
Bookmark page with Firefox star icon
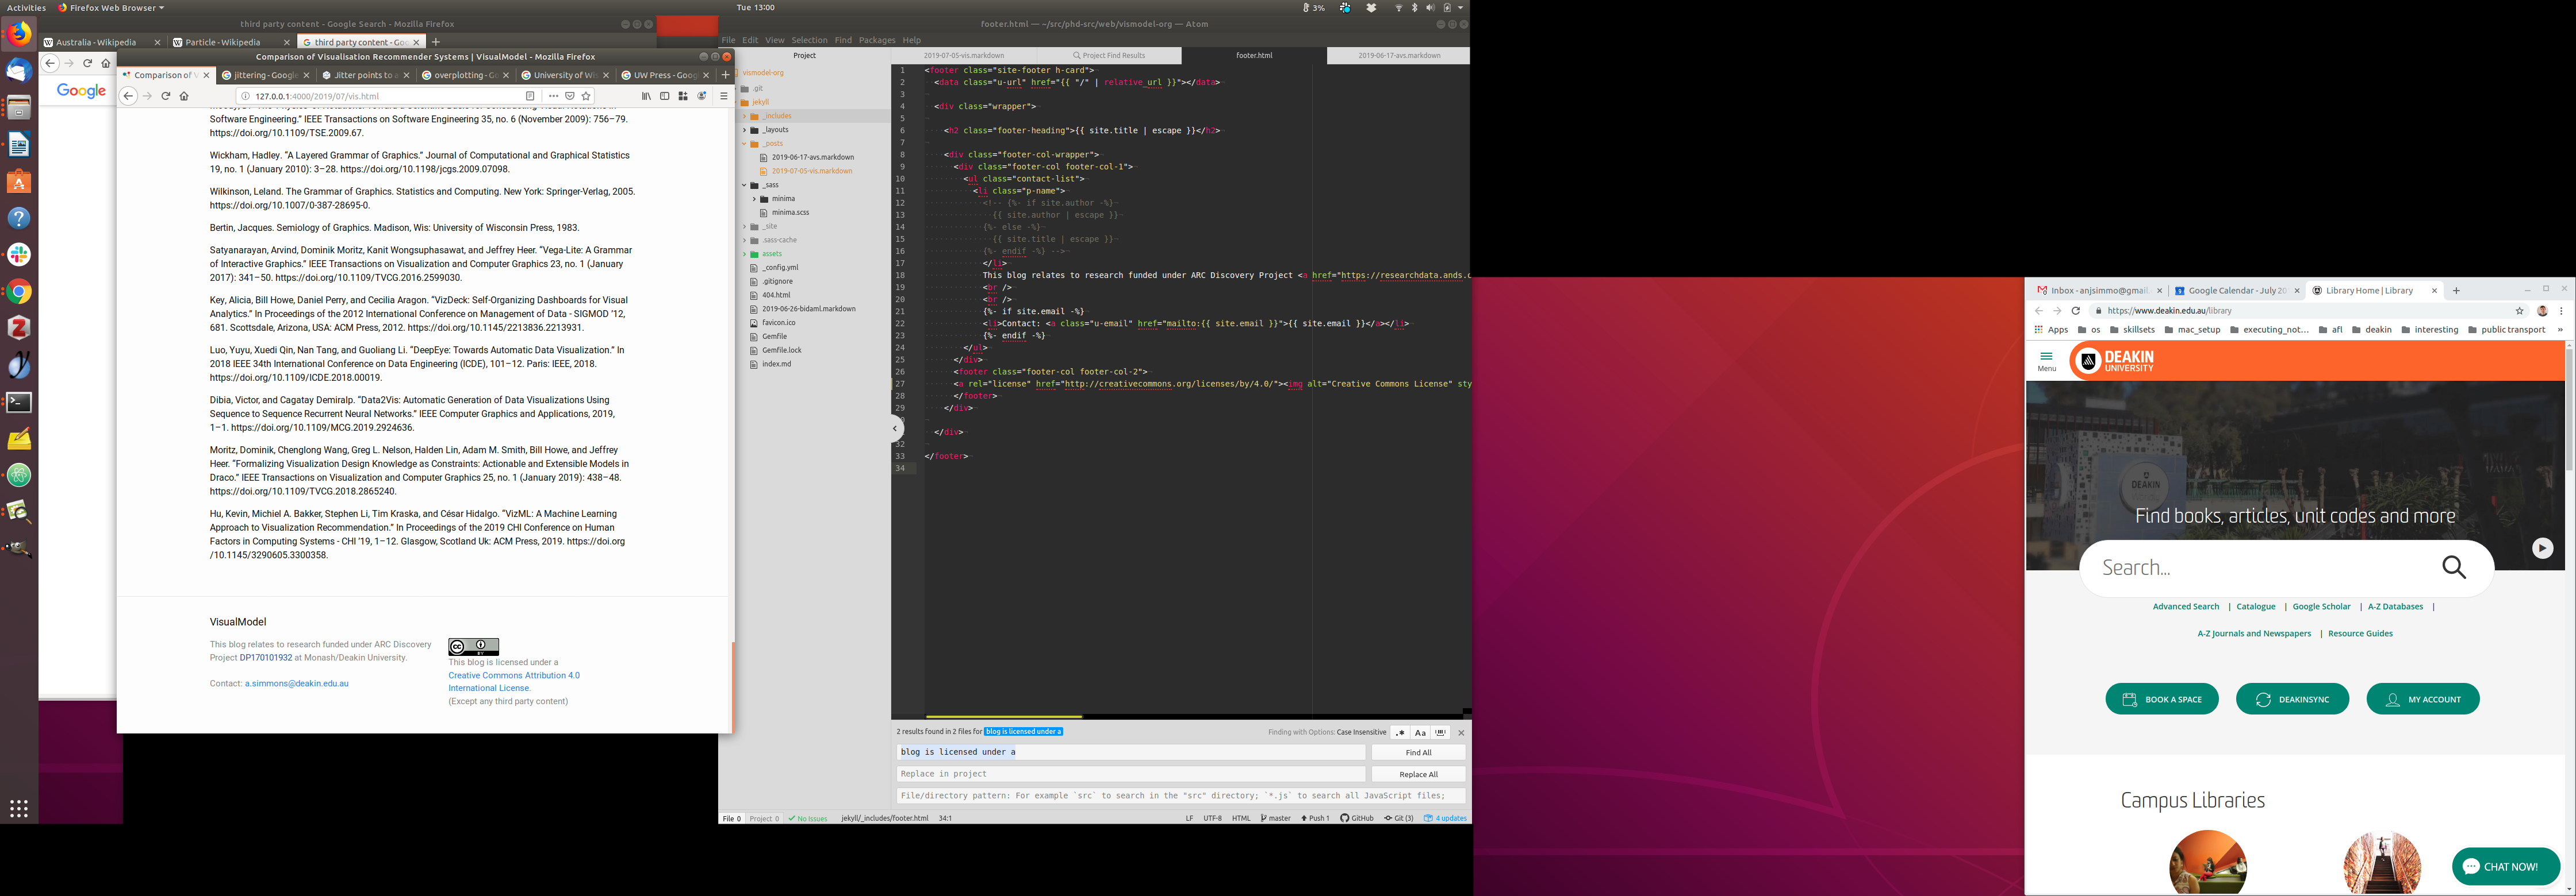point(586,96)
